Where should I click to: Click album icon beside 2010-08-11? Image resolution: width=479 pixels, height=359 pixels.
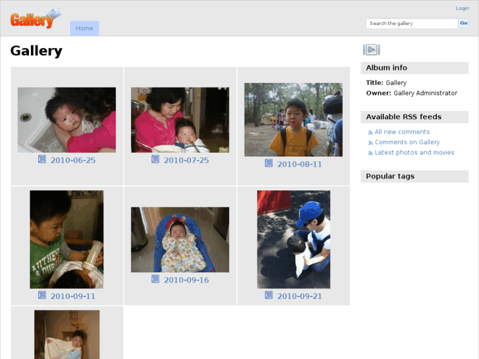(269, 163)
